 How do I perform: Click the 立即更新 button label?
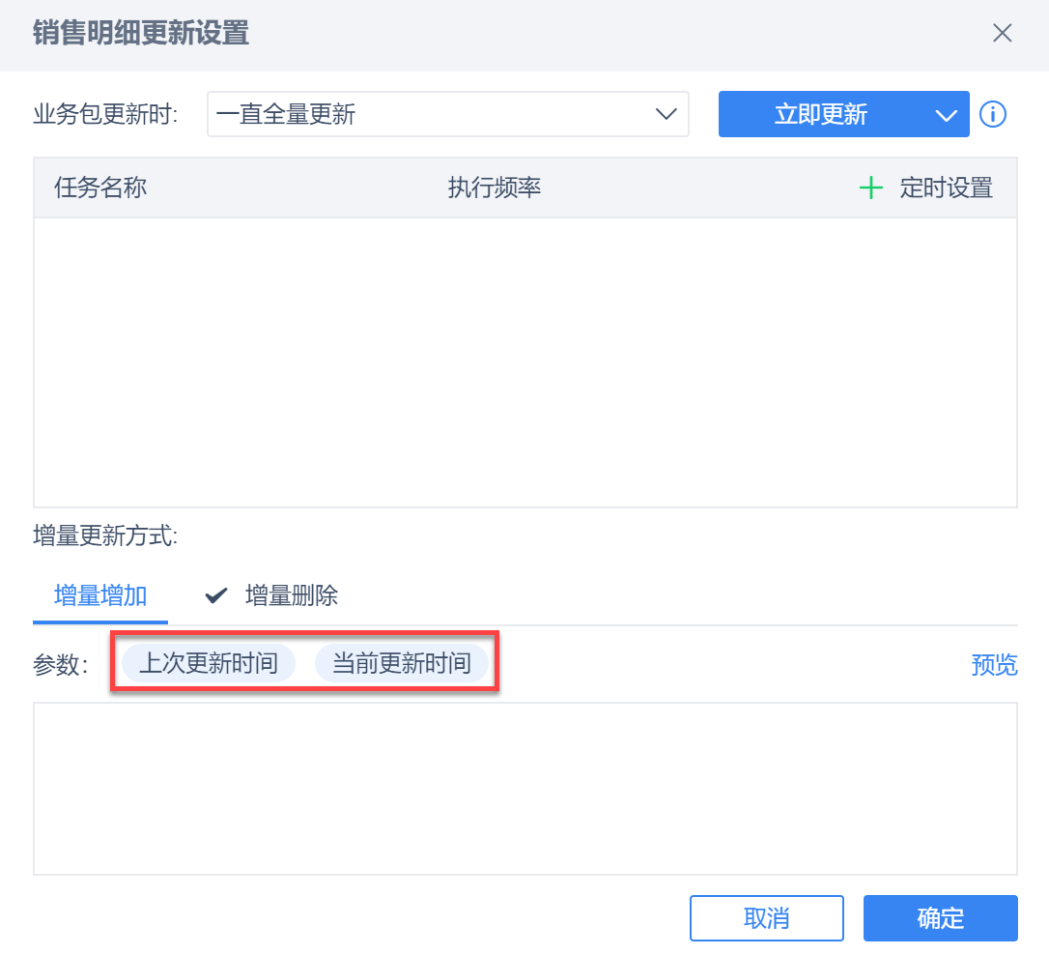click(821, 115)
